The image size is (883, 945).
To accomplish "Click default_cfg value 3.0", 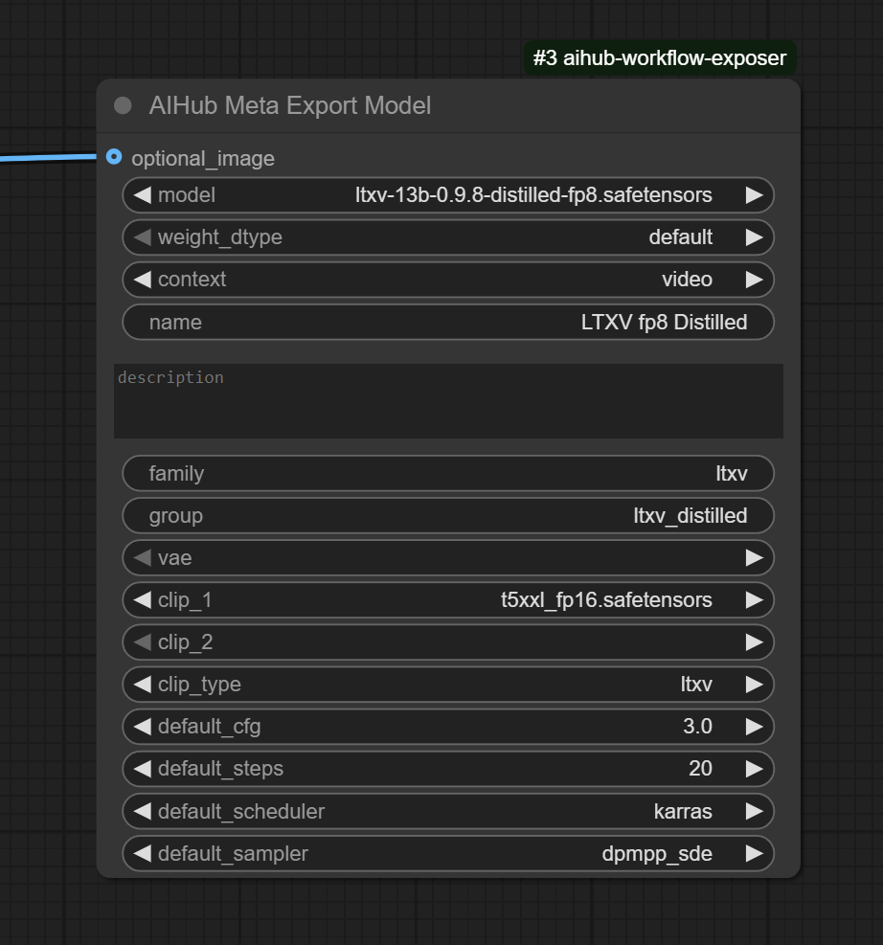I will tap(697, 727).
